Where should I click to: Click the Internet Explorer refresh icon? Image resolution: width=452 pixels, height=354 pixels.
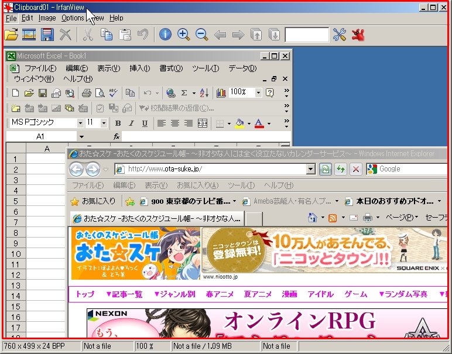(340, 169)
